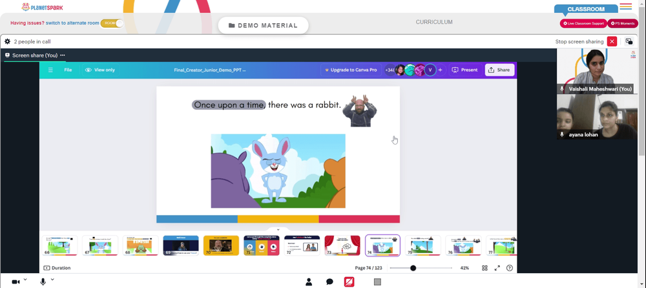Select slide 72 thumbnail
This screenshot has width=646, height=288.
point(302,245)
